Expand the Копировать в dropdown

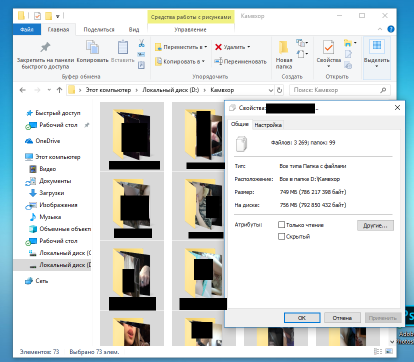(x=203, y=61)
